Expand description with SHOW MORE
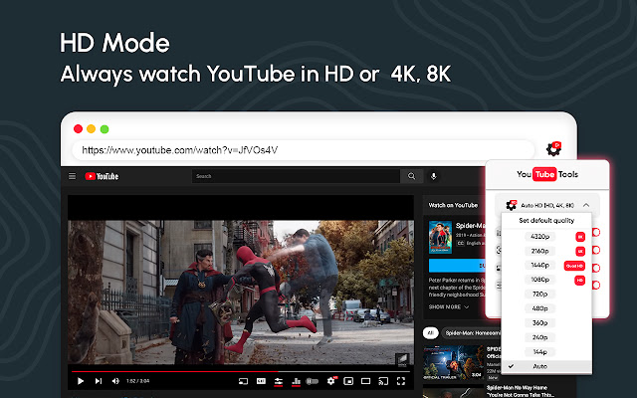This screenshot has width=637, height=398. tap(449, 306)
